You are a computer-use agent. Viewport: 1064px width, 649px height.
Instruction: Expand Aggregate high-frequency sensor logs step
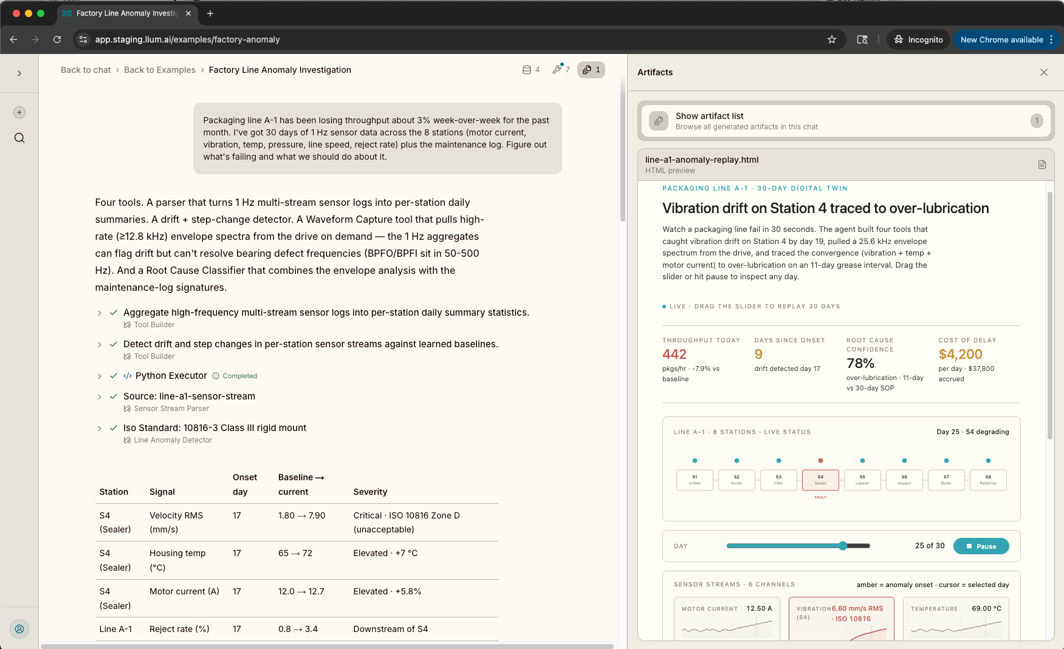click(x=100, y=313)
